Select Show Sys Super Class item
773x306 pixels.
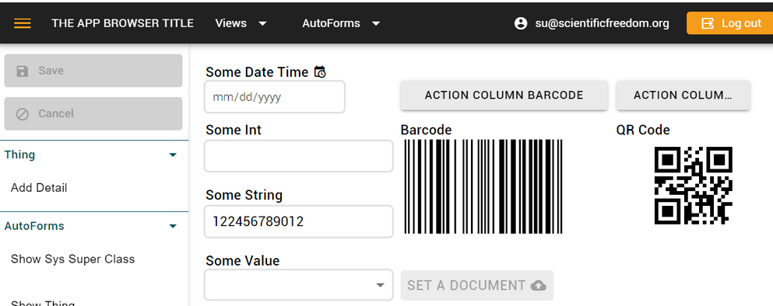72,259
